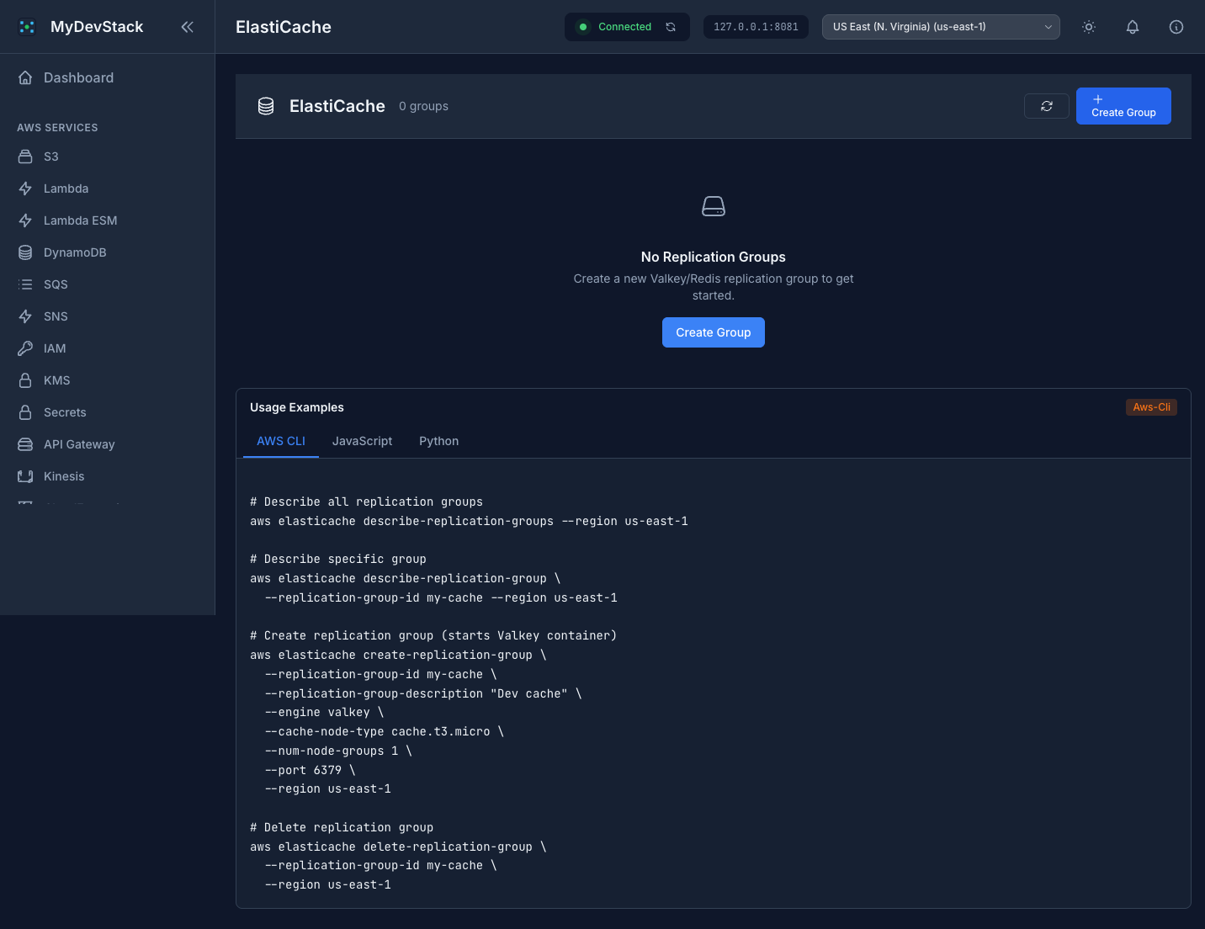
Task: Switch to the Python tab
Action: (439, 441)
